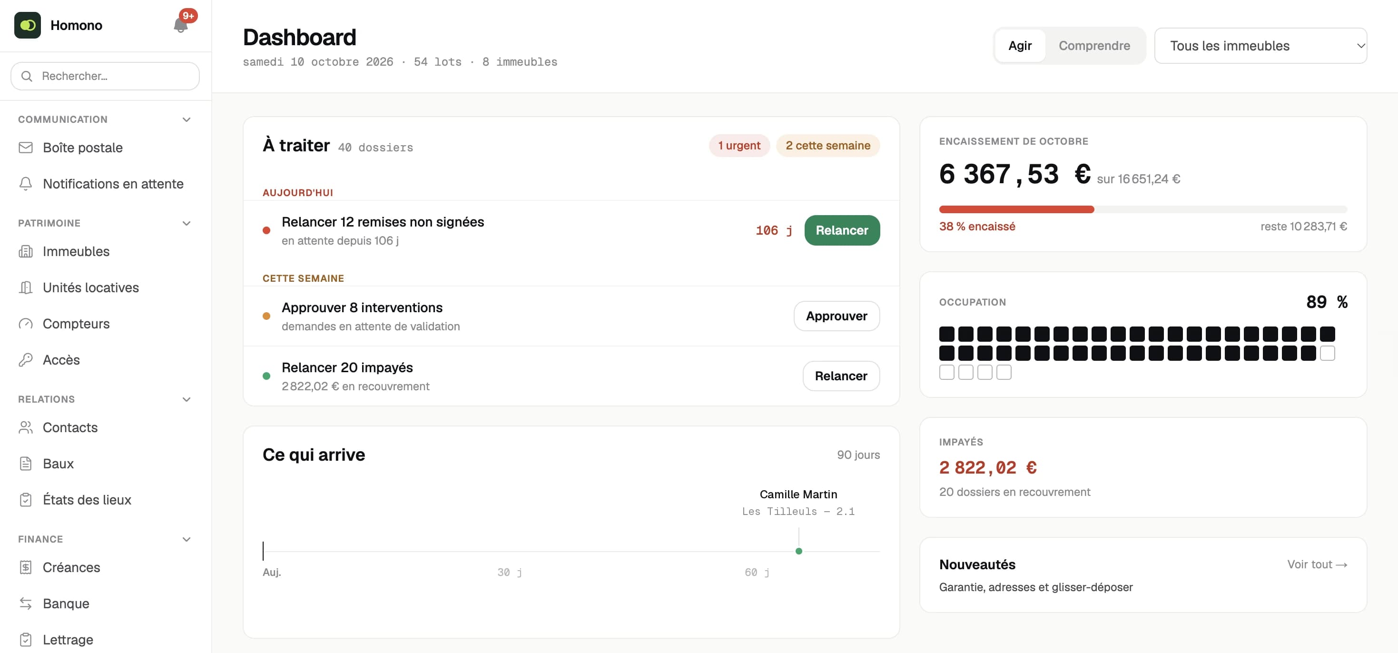Viewport: 1398px width, 653px height.
Task: Click the Baux document icon
Action: click(26, 463)
